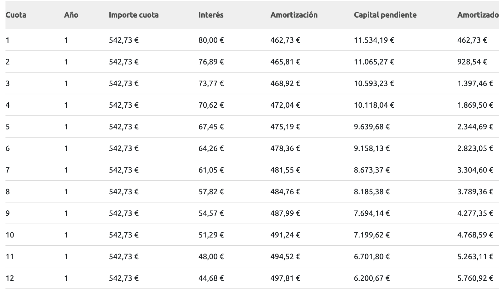This screenshot has height=290, width=504.
Task: Select the amortizado value 3.304,60 €
Action: coord(475,170)
